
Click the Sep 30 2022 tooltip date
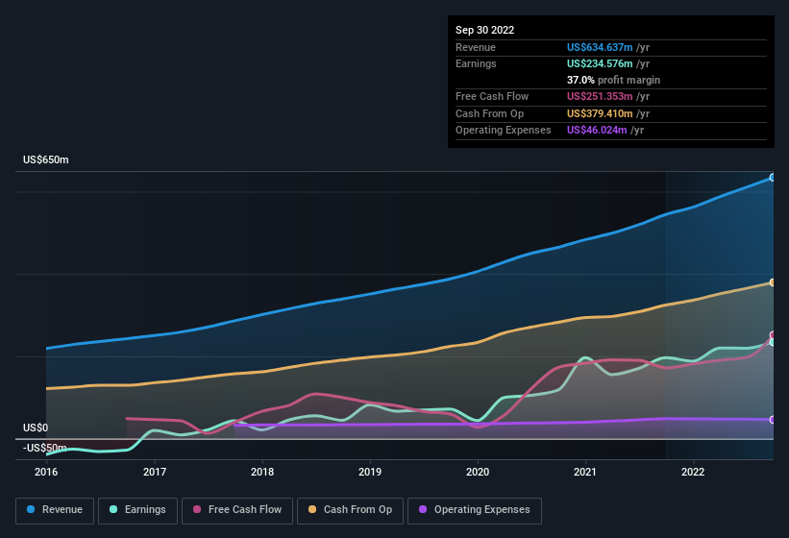[x=485, y=30]
